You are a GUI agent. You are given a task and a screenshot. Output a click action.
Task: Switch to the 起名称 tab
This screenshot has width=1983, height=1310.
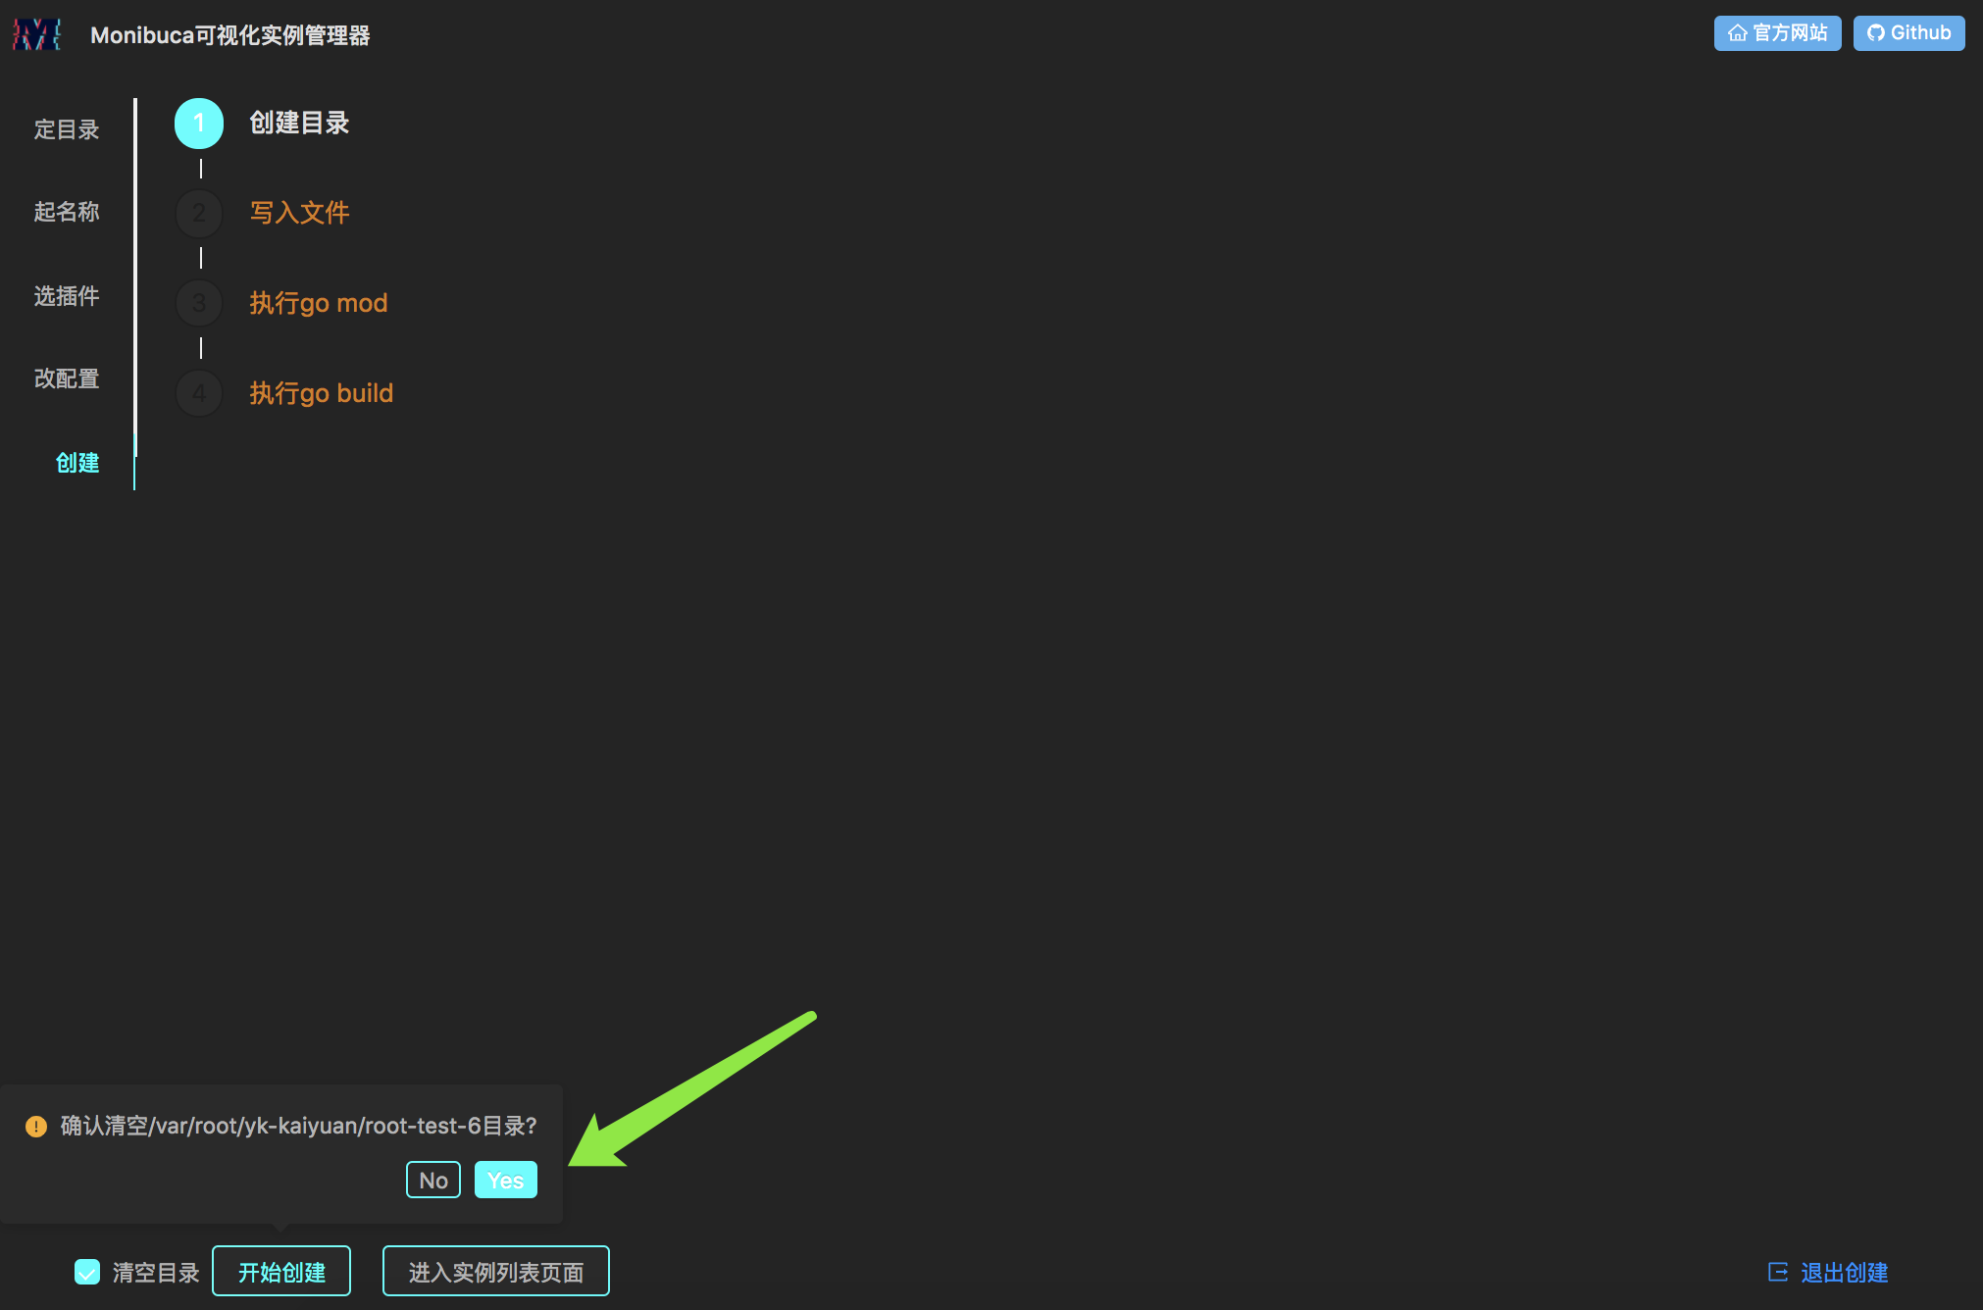click(x=67, y=212)
